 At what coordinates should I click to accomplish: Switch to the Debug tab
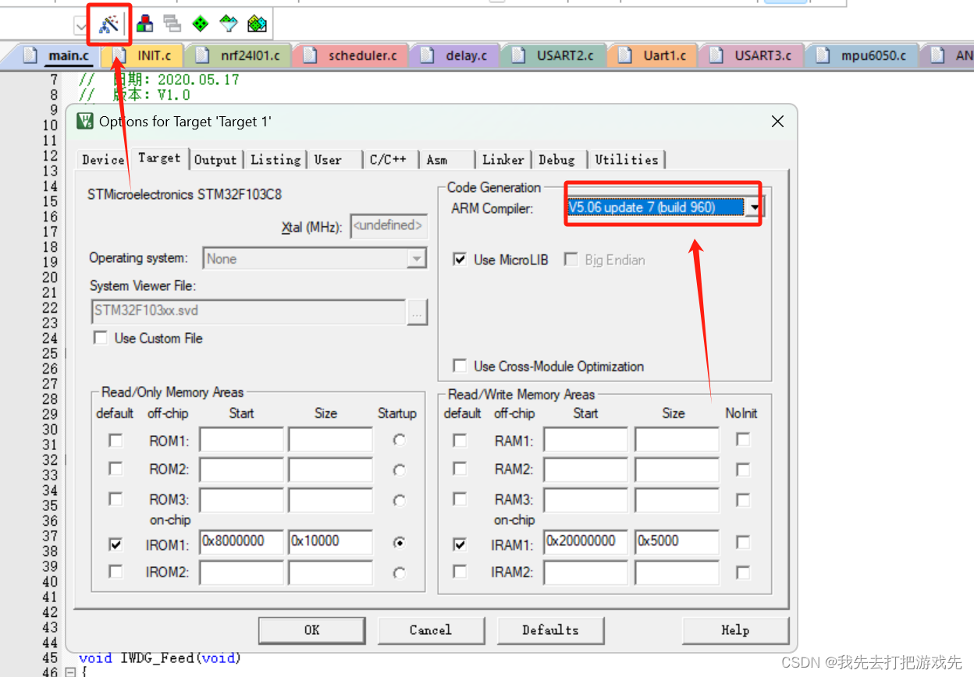(556, 160)
